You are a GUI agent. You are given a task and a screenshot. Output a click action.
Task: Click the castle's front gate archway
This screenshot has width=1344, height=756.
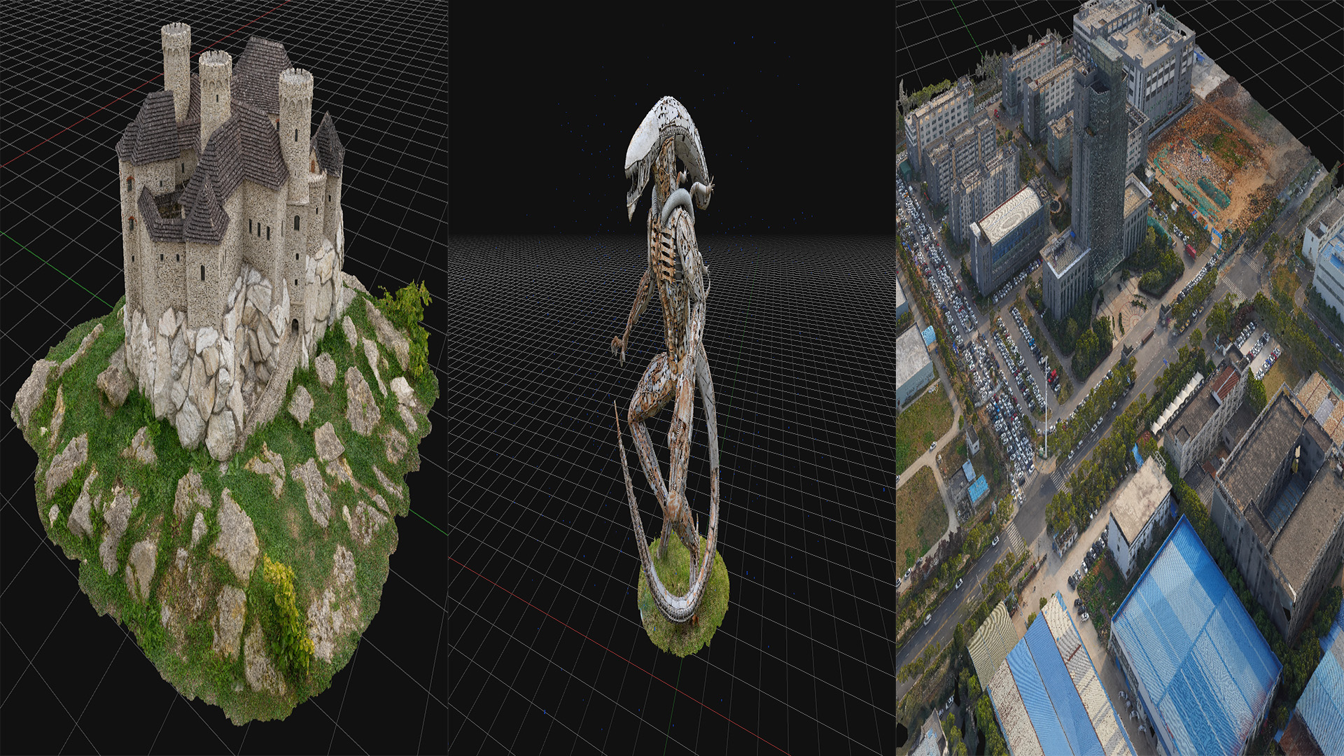(297, 325)
